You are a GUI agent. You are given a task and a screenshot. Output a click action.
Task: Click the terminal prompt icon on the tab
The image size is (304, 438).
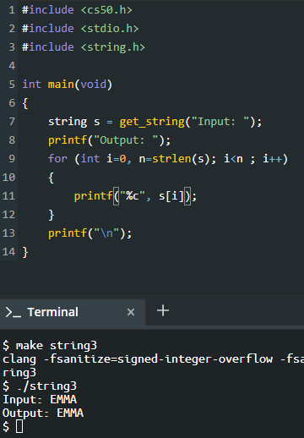tap(13, 313)
